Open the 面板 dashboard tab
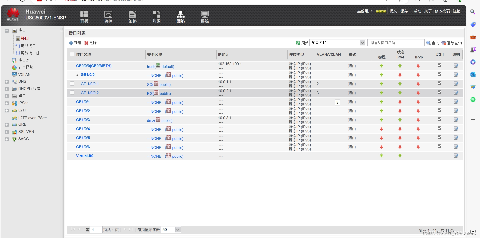The image size is (480, 238). [84, 17]
